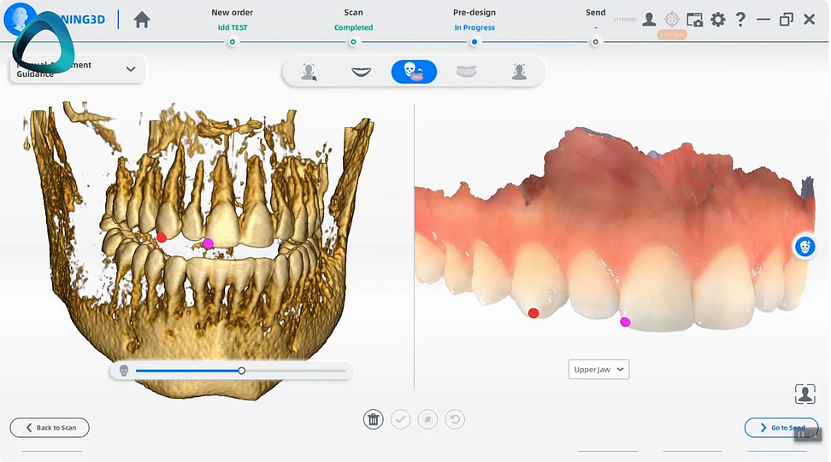
Task: Switch to the smile mouth tab
Action: pos(362,72)
